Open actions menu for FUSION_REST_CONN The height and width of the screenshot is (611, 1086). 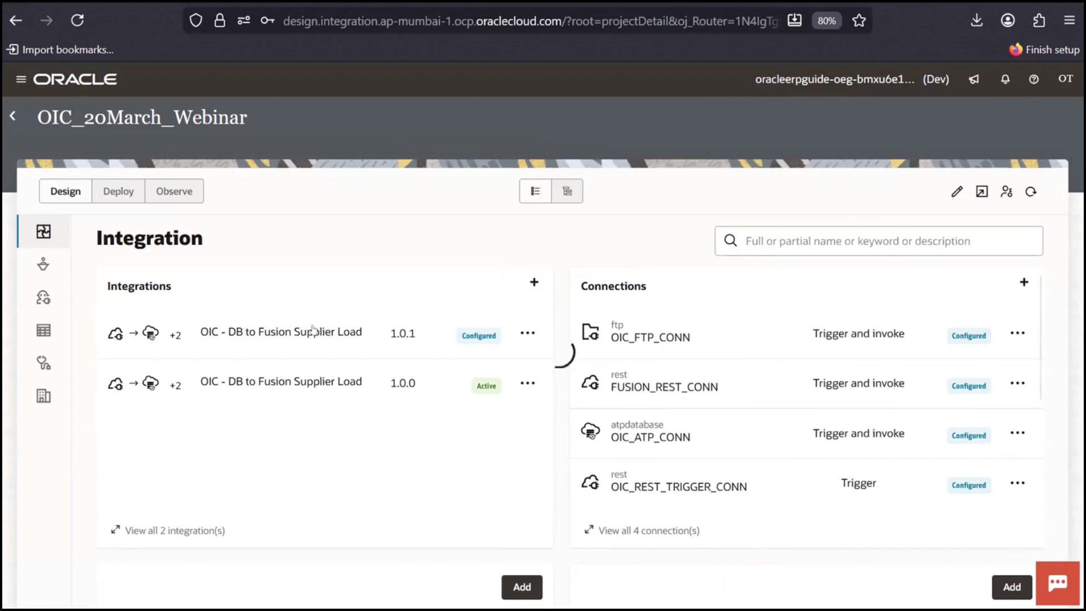click(1017, 383)
